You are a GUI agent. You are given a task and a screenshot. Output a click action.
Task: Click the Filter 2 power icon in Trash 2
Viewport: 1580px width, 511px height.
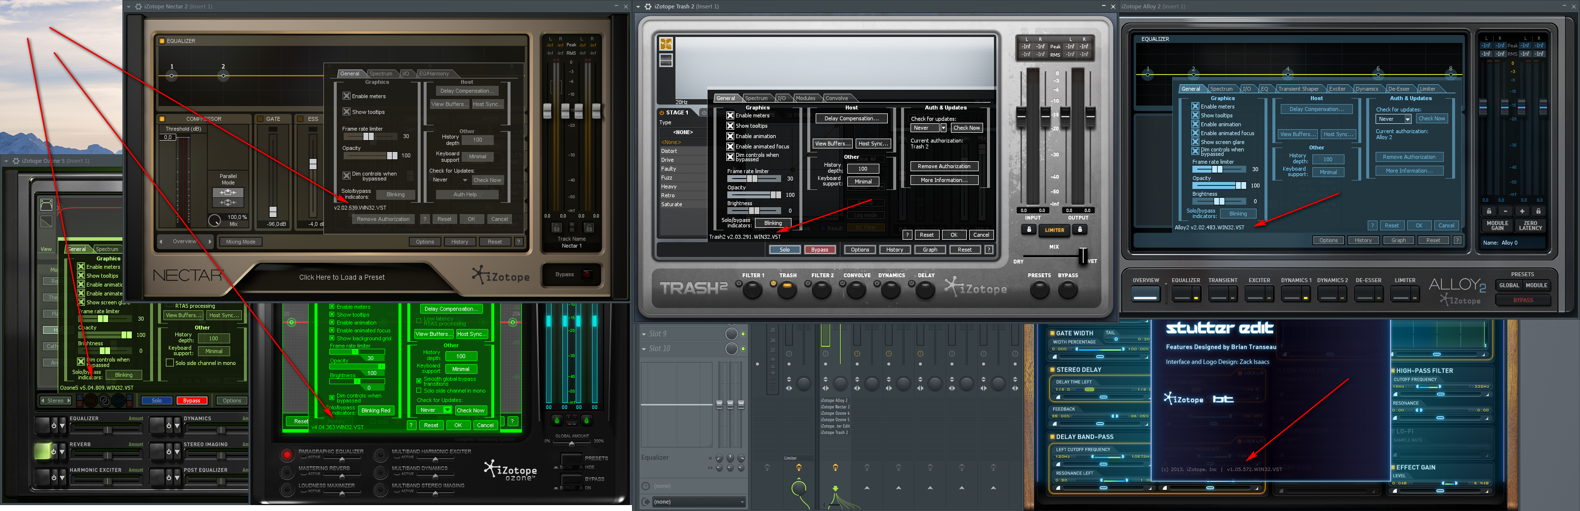click(x=808, y=284)
